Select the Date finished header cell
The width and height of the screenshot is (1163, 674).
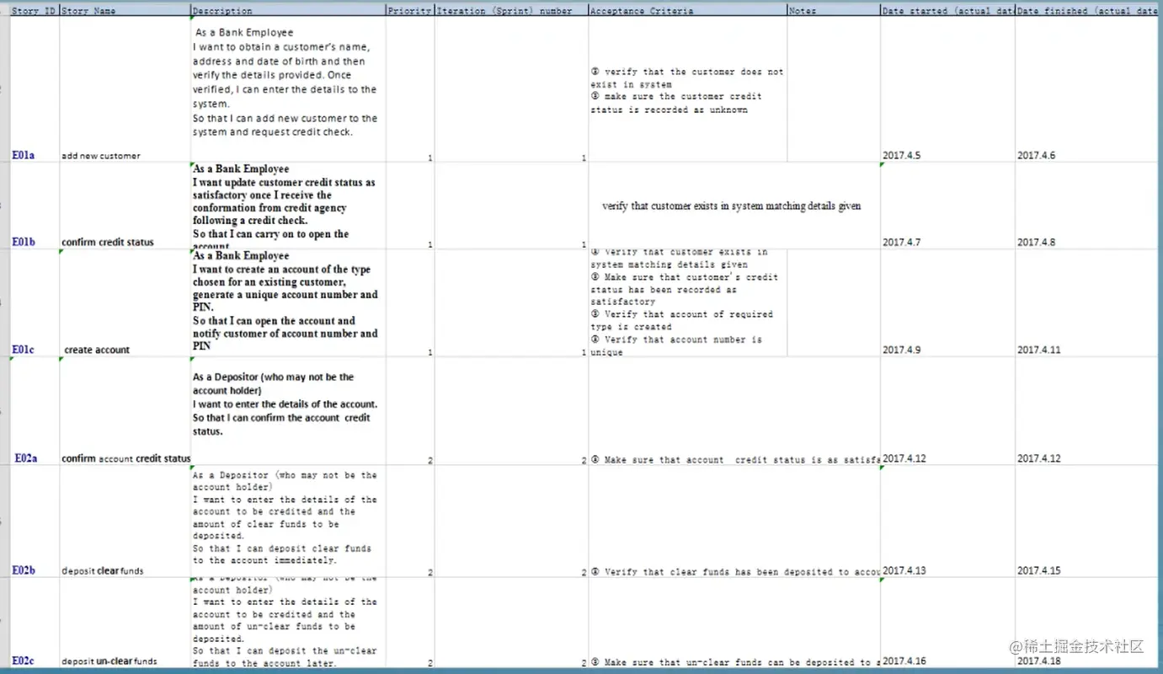tap(1088, 11)
